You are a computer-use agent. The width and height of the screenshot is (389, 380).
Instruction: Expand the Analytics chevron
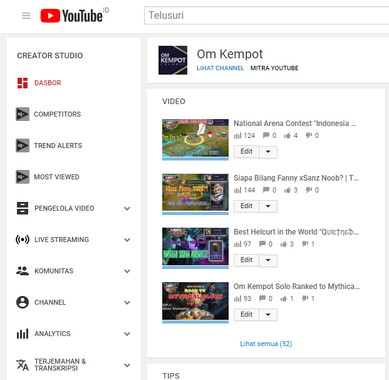pyautogui.click(x=127, y=334)
